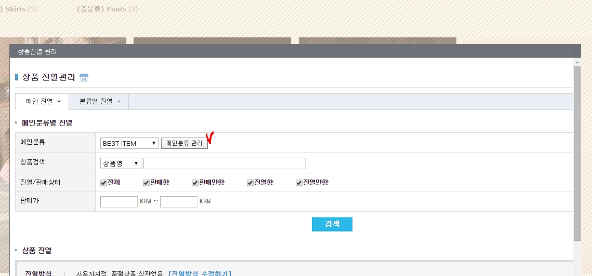Screen dimensions: 592x276
Task: Toggle the 진열함 checkbox
Action: (251, 183)
